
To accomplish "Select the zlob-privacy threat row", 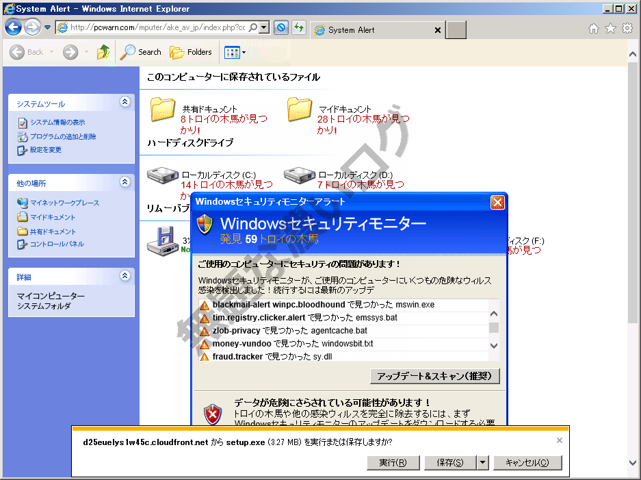I will [x=343, y=331].
